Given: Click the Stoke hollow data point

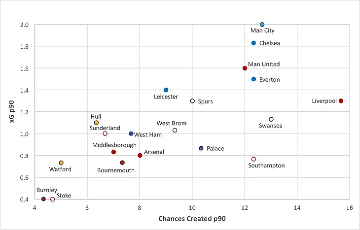Looking at the screenshot, I should (x=53, y=199).
